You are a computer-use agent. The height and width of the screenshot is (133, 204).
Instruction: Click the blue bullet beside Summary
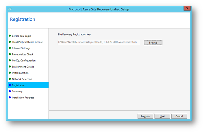pyautogui.click(x=10, y=91)
